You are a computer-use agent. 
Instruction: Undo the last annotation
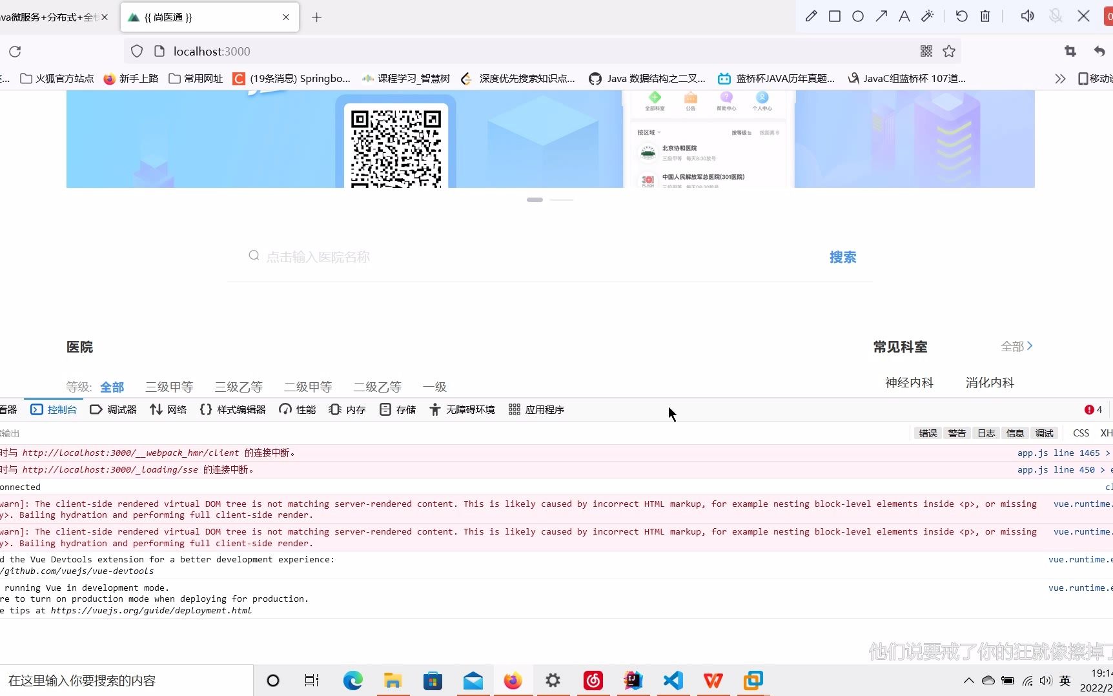coord(962,16)
